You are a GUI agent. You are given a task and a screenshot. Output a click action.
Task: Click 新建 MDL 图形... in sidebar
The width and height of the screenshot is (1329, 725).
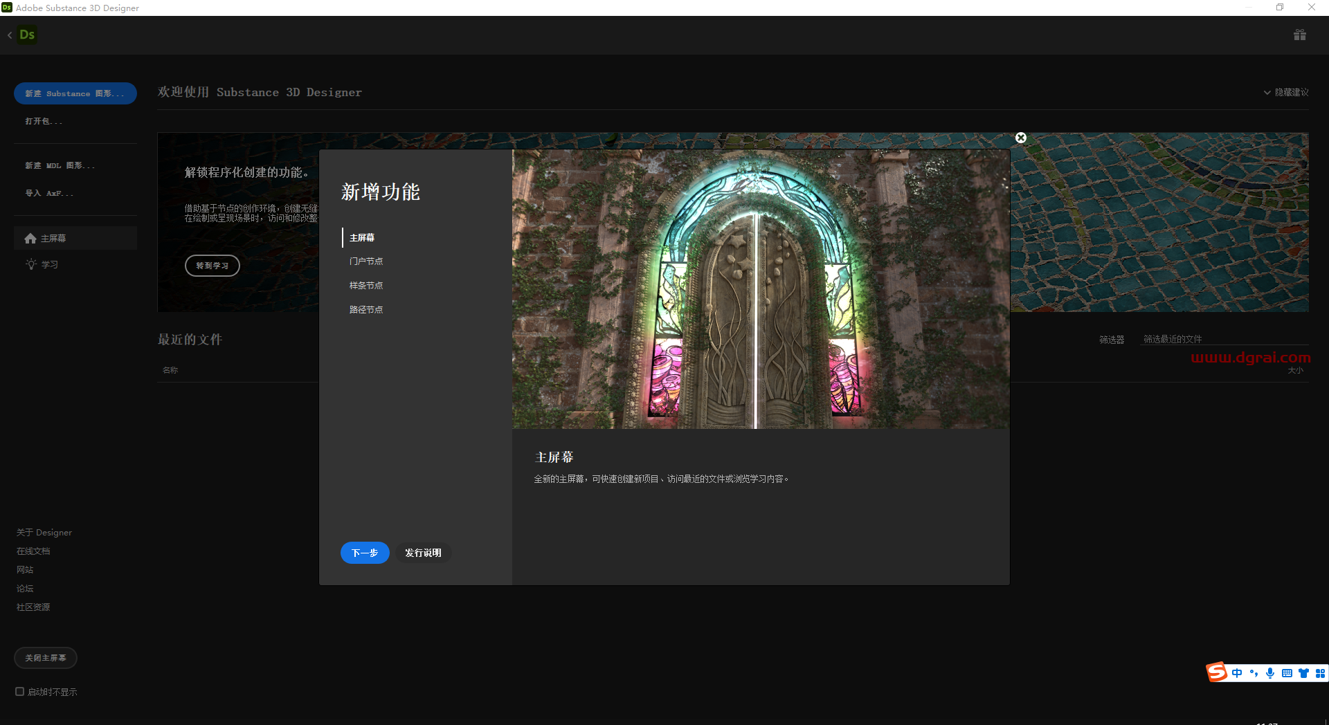coord(60,165)
